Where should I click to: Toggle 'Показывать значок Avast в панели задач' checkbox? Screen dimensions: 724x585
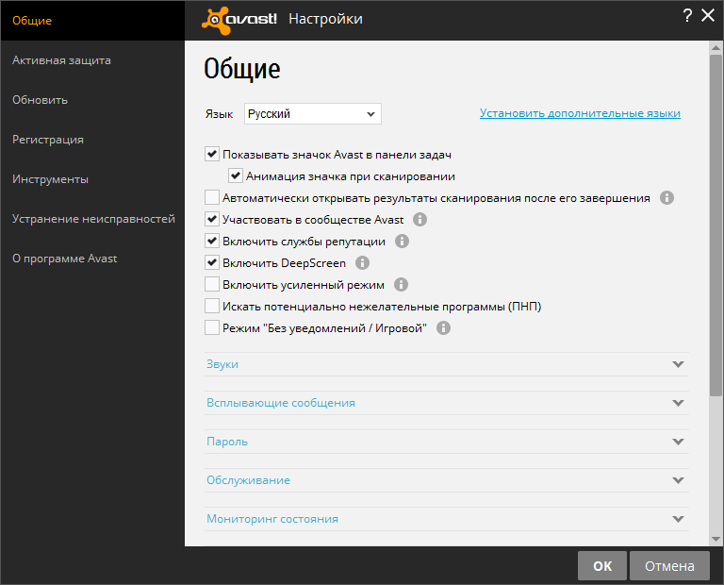[x=212, y=155]
